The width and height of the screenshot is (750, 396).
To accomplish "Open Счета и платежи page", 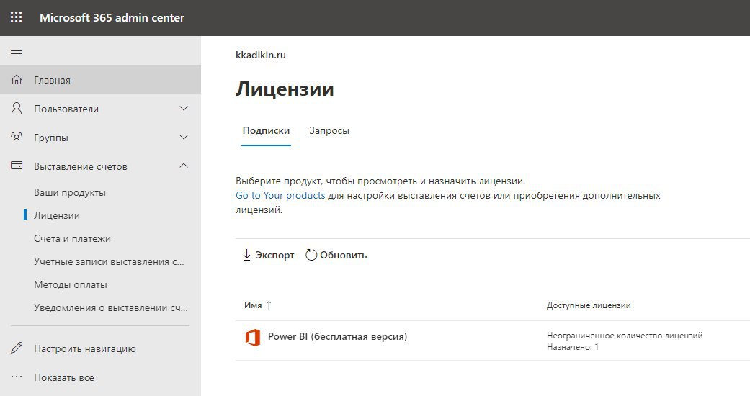I will click(72, 238).
